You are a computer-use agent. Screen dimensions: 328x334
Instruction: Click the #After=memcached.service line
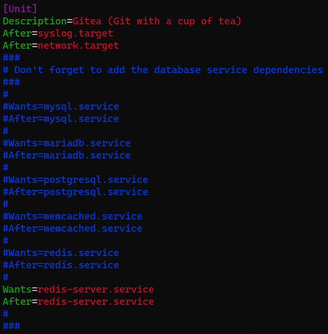pyautogui.click(x=73, y=228)
